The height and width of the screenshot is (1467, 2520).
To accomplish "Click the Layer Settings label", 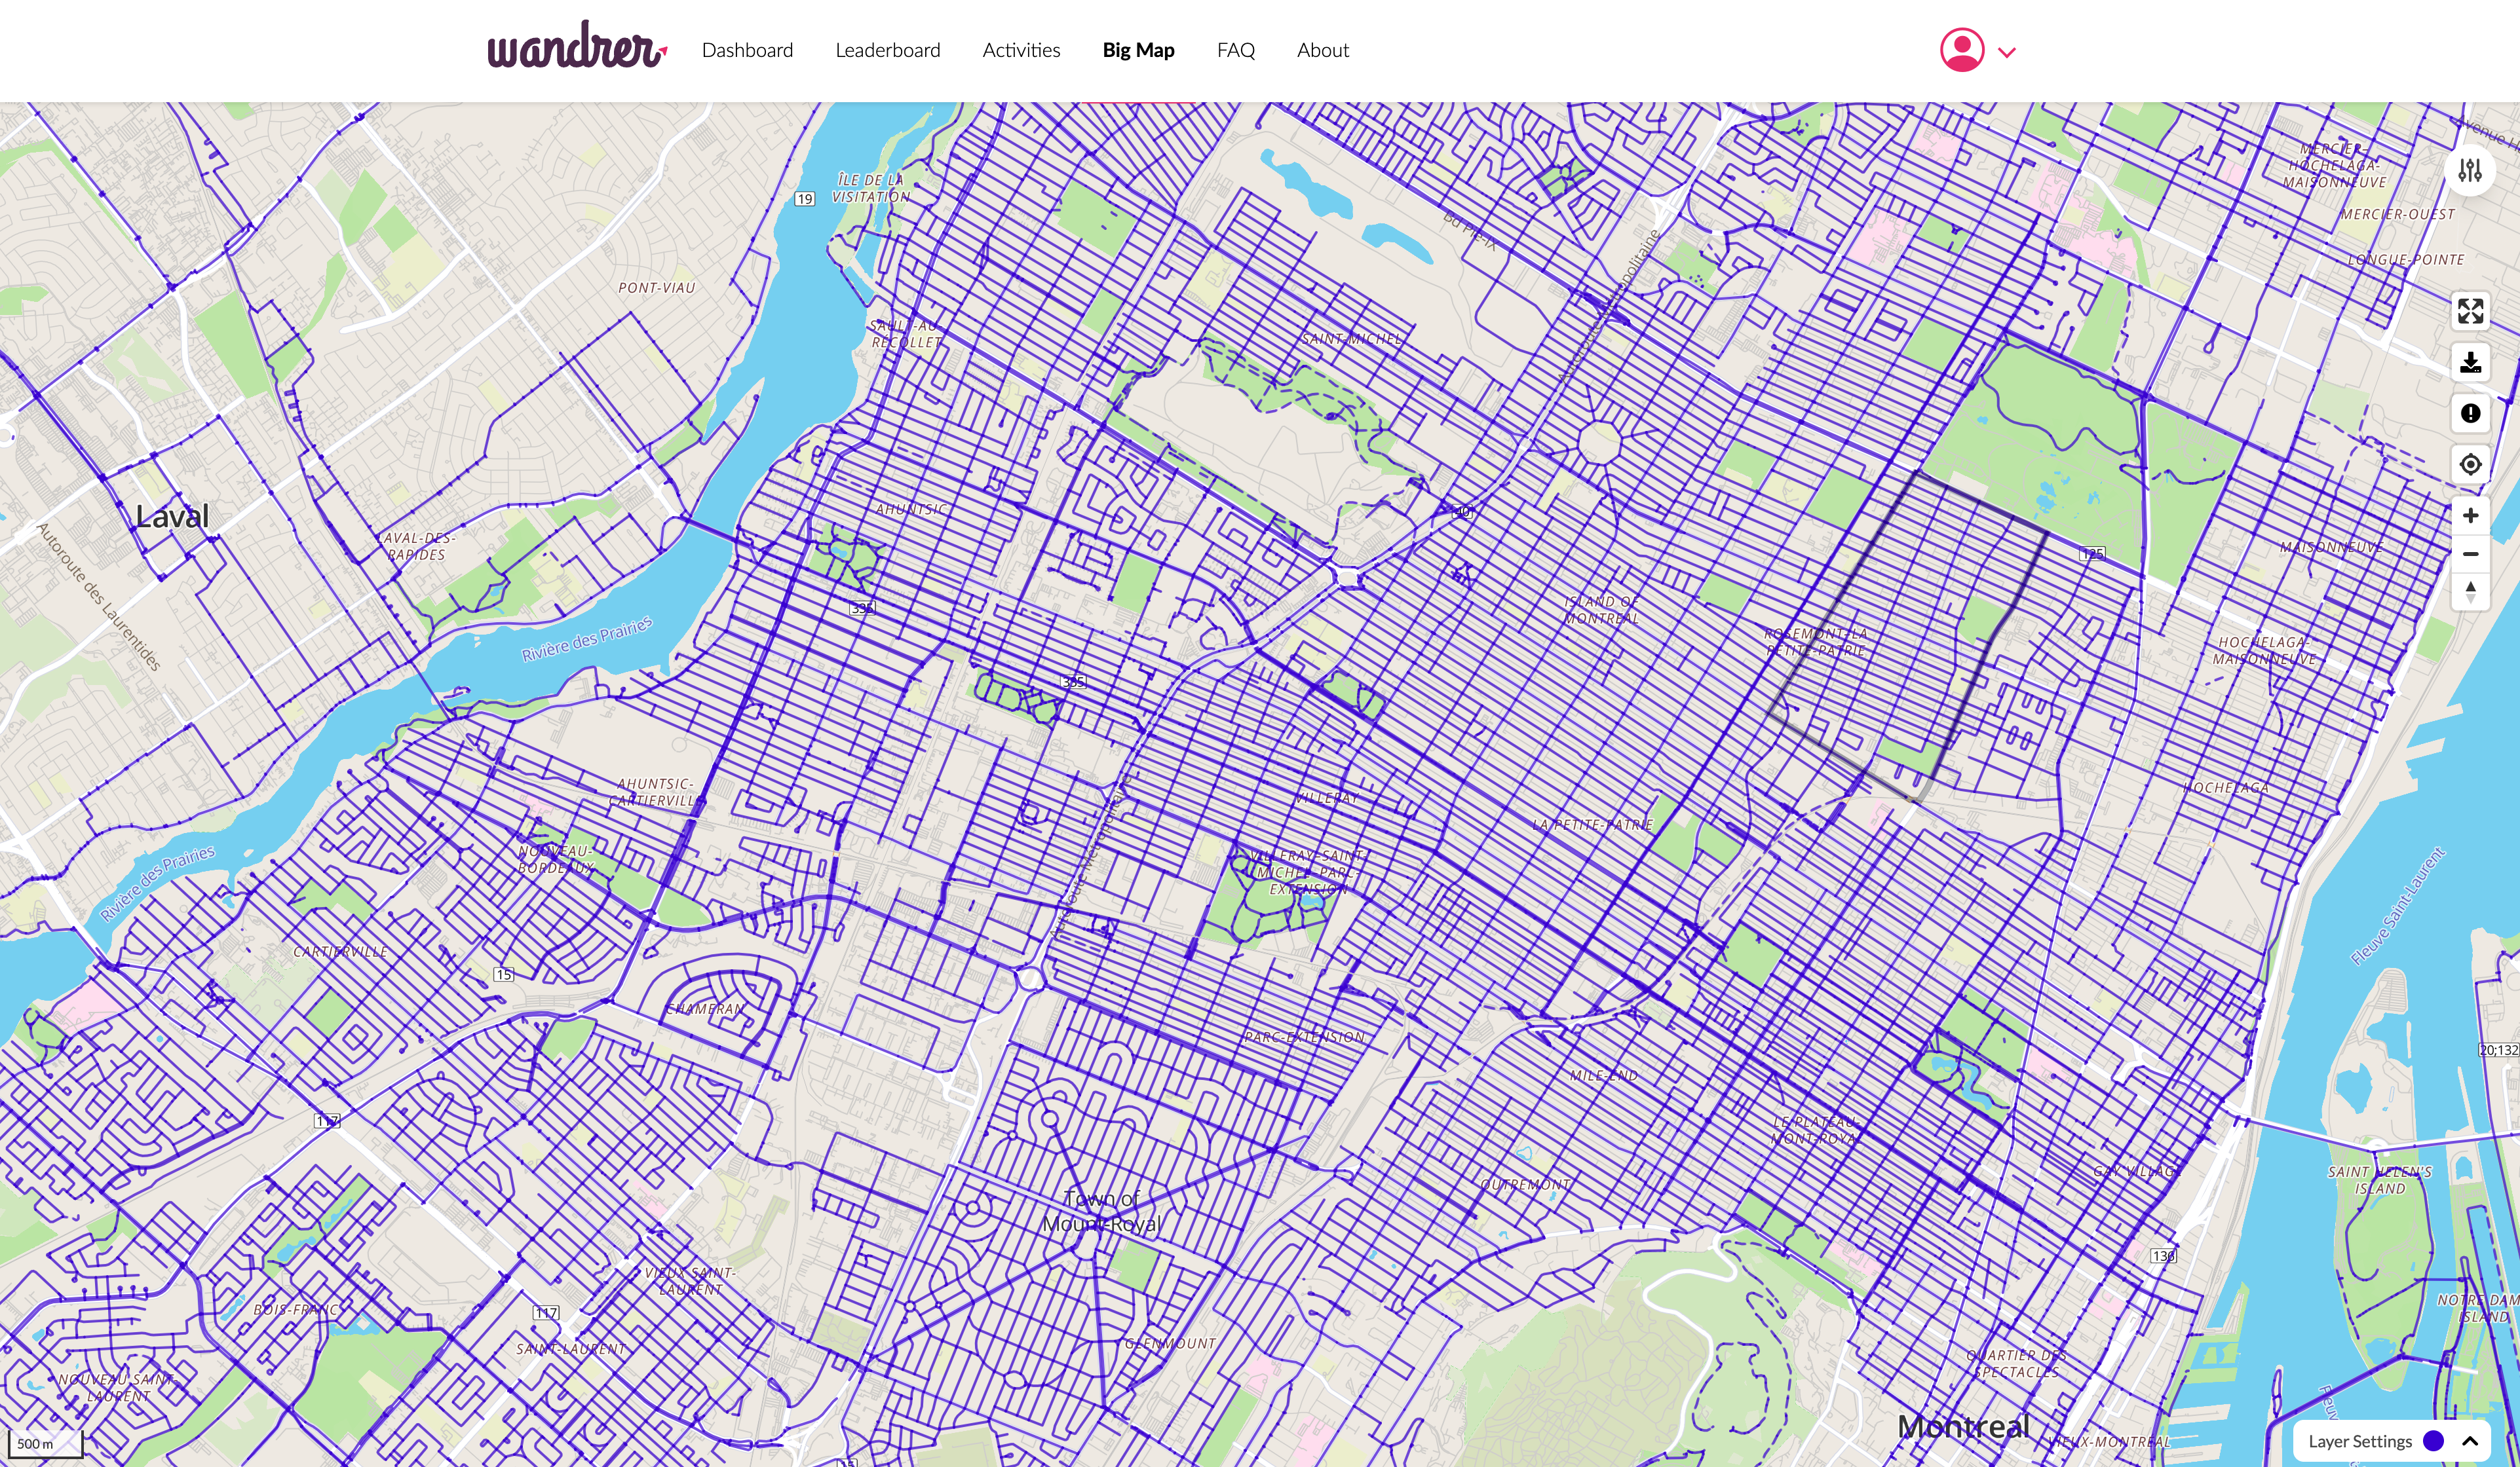I will (2360, 1441).
